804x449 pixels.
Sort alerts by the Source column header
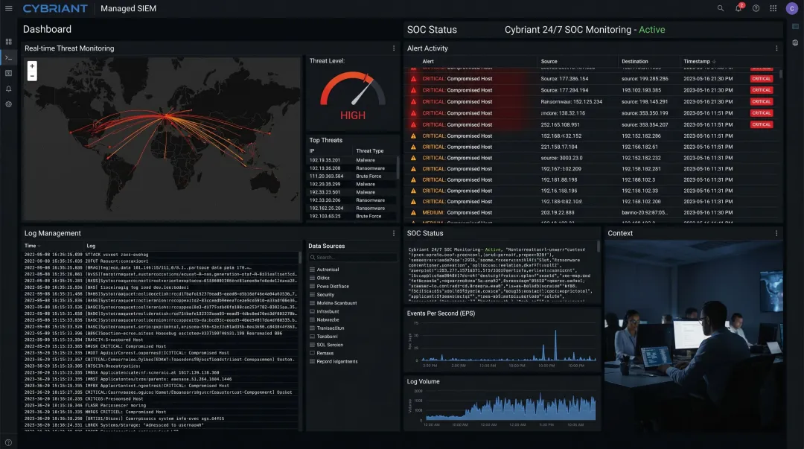[x=549, y=62]
